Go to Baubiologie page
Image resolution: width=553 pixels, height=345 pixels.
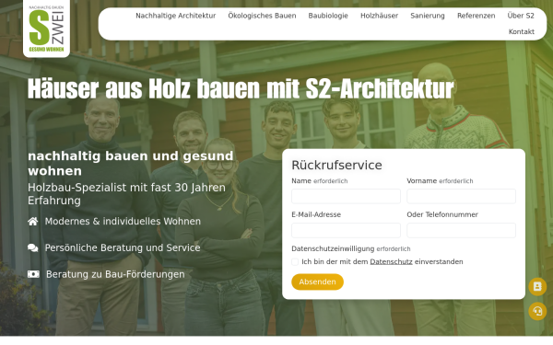(x=328, y=16)
